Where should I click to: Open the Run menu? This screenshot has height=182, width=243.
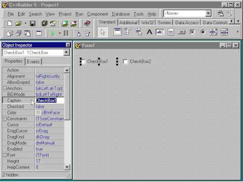click(79, 14)
